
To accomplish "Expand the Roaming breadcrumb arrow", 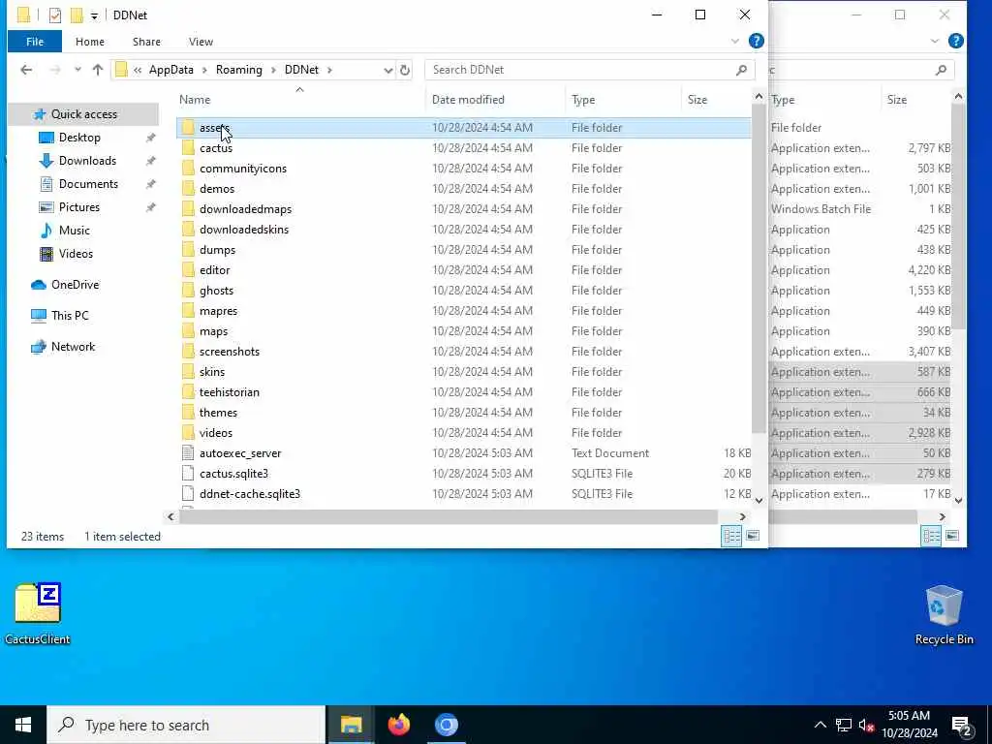I will pos(274,70).
